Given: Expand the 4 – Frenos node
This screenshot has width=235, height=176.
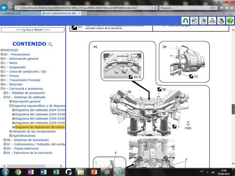Looking at the screenshot, I should click(2, 76).
